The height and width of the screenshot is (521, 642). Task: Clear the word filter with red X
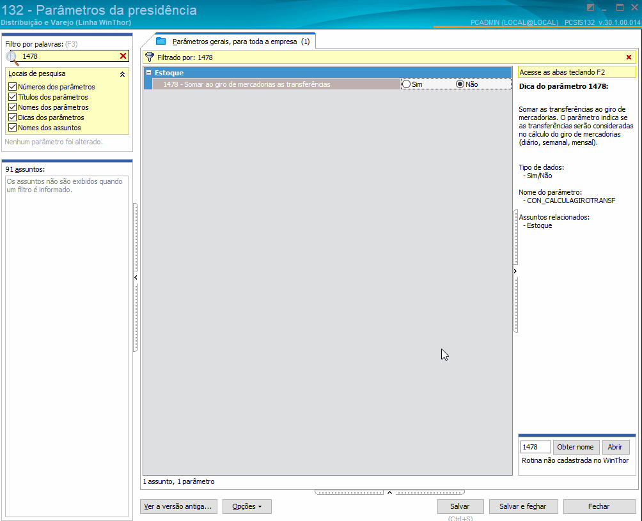pyautogui.click(x=123, y=56)
